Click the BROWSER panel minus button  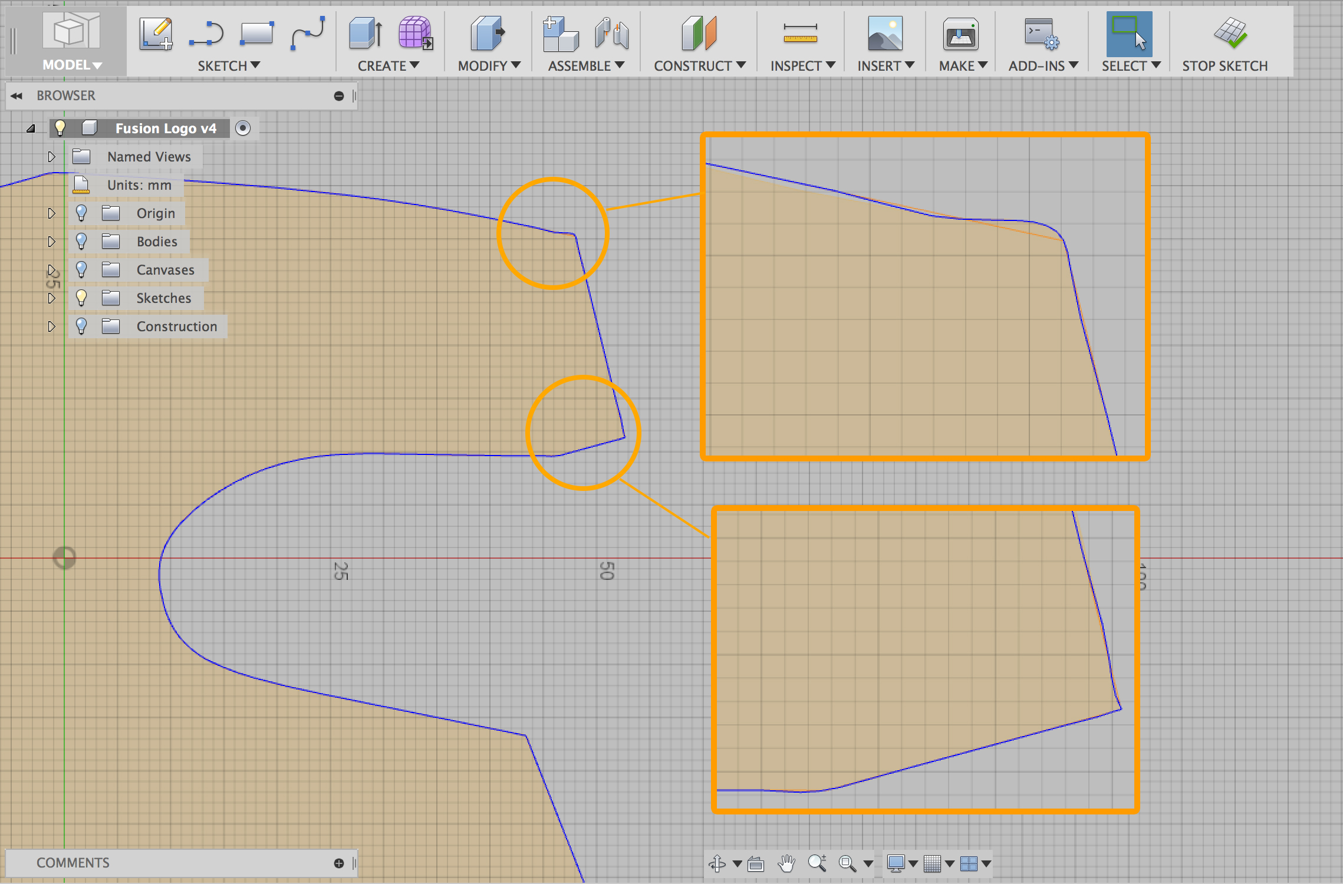pos(339,96)
